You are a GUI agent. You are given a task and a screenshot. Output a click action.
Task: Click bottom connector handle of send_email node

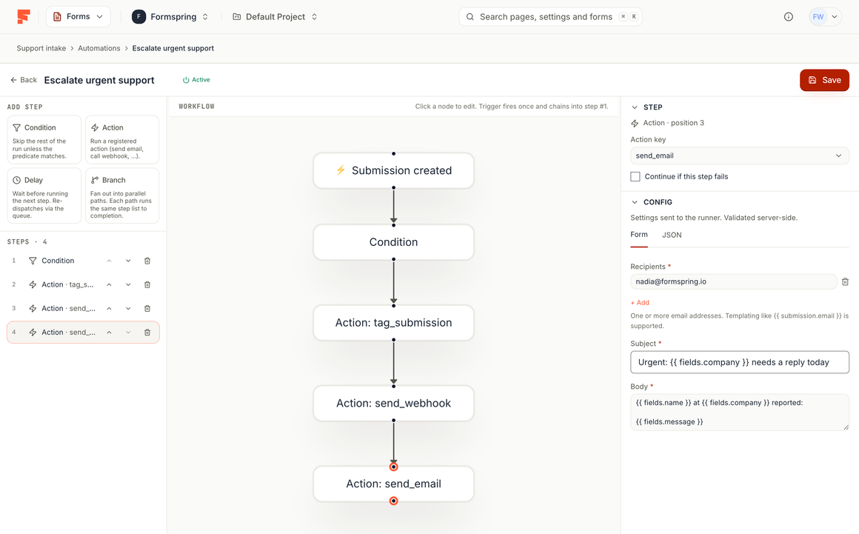[393, 501]
